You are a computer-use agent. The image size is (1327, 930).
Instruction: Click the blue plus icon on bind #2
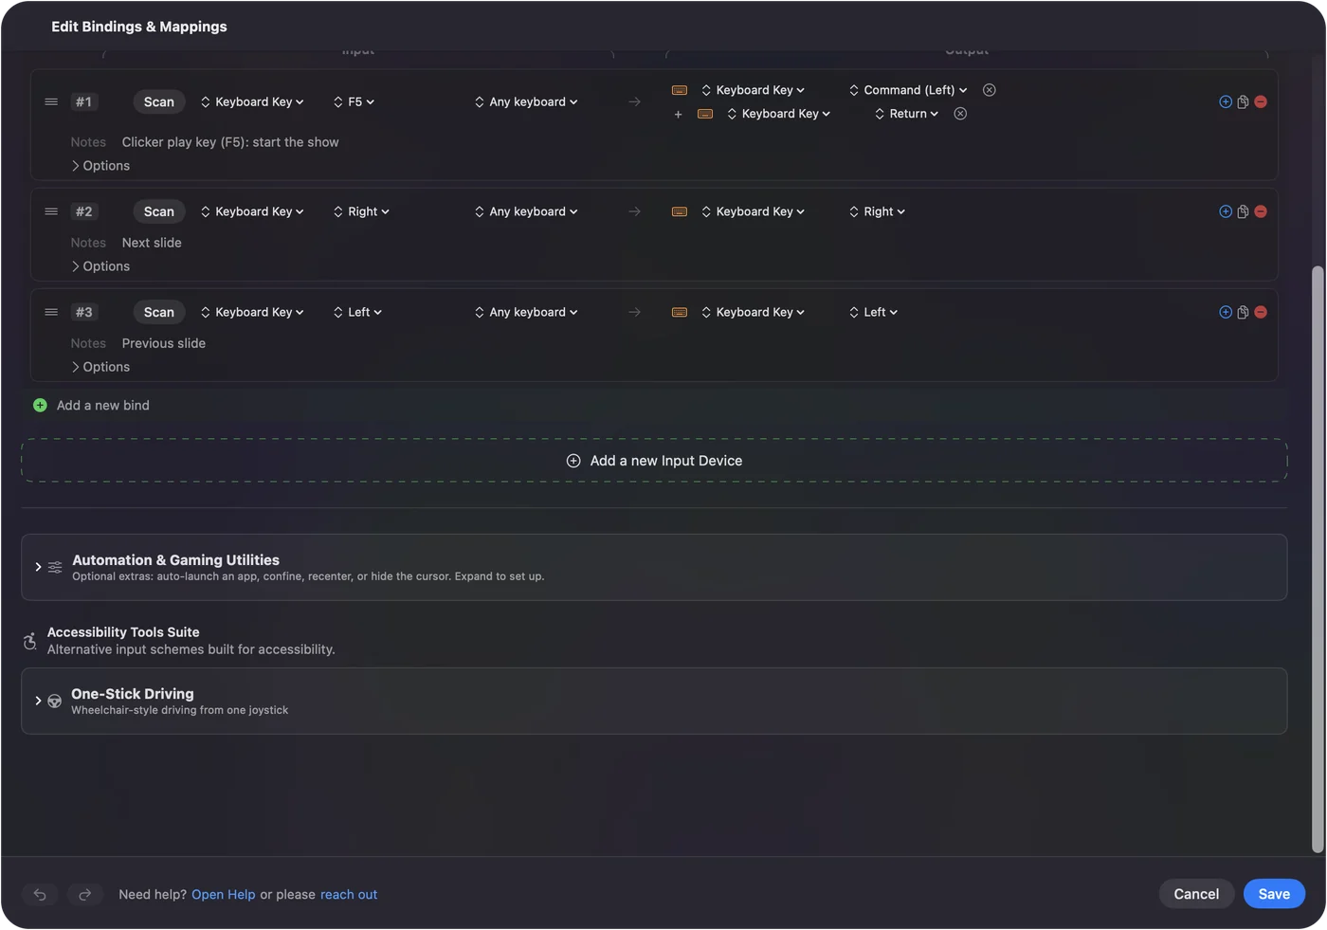(x=1226, y=211)
